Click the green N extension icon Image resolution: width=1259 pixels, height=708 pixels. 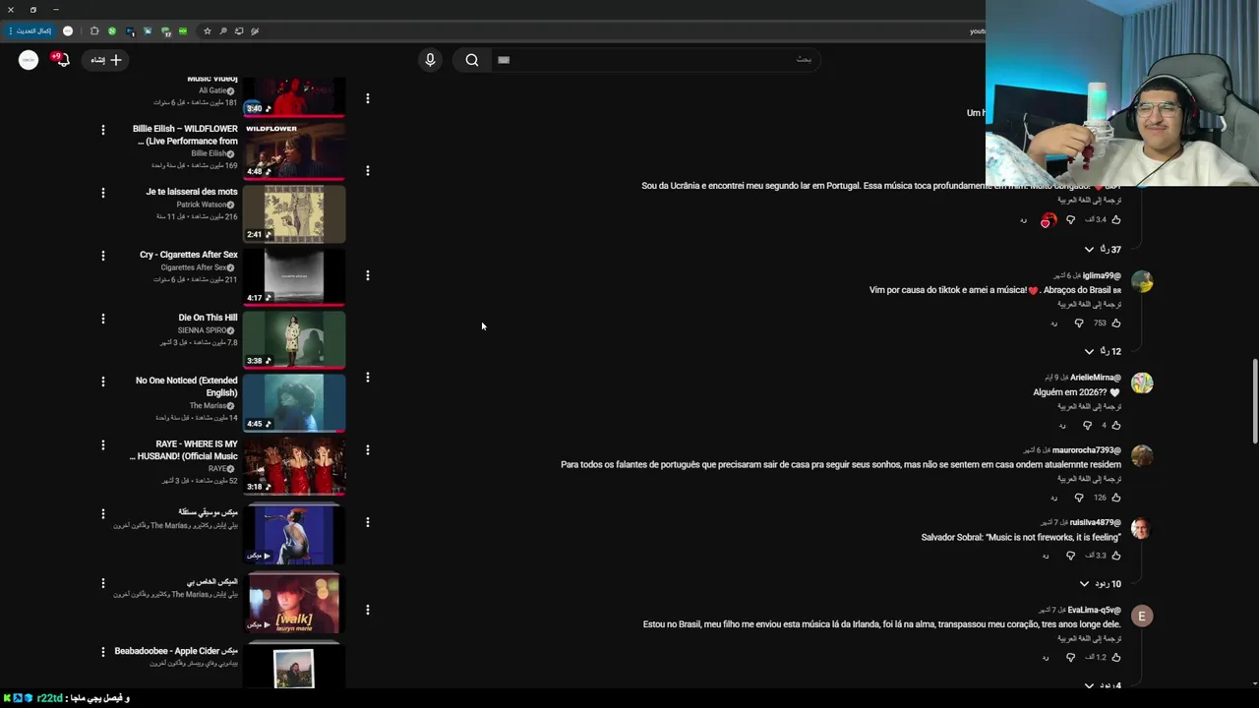pyautogui.click(x=111, y=31)
